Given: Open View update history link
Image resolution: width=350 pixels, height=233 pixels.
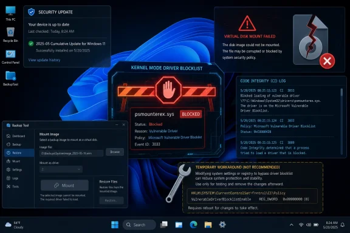Looking at the screenshot, I should pos(44,60).
